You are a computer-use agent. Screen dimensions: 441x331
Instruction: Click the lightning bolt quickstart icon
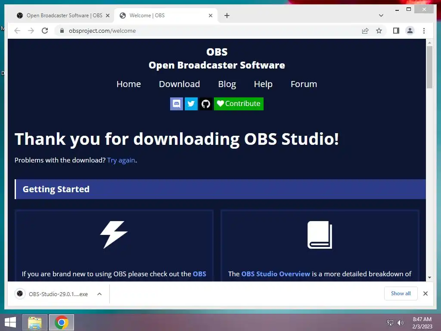coord(114,235)
